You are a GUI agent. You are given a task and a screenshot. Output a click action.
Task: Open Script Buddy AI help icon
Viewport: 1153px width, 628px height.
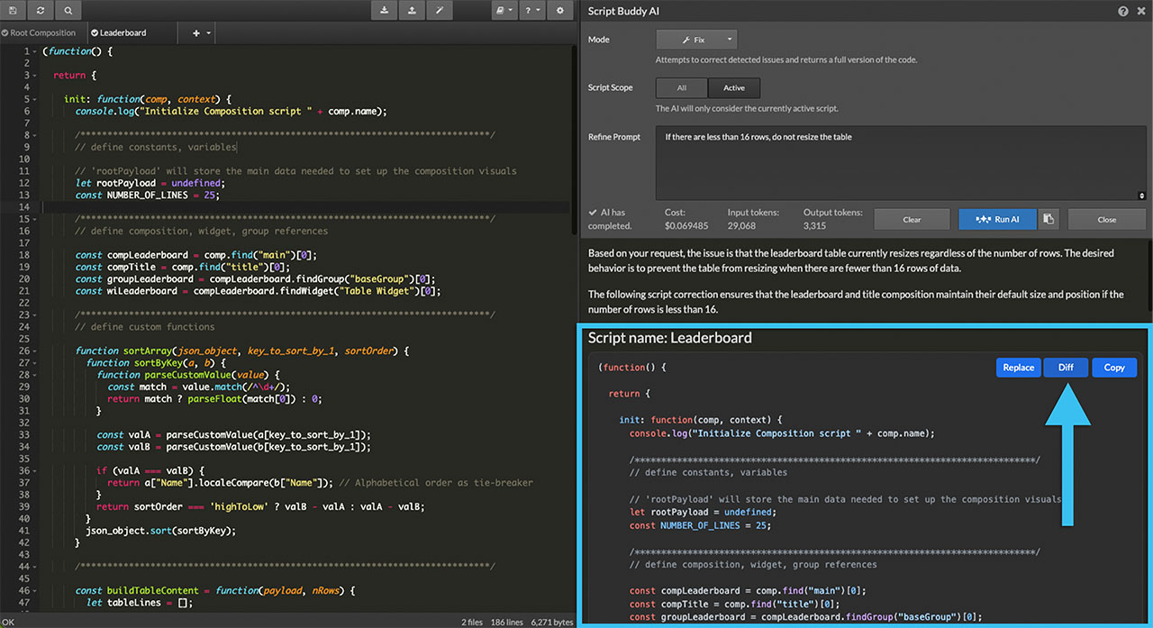coord(1123,12)
